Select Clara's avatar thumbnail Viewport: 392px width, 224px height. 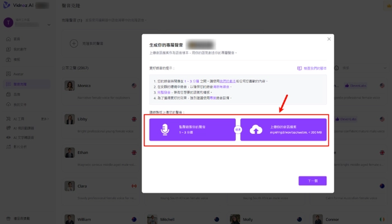(x=70, y=186)
